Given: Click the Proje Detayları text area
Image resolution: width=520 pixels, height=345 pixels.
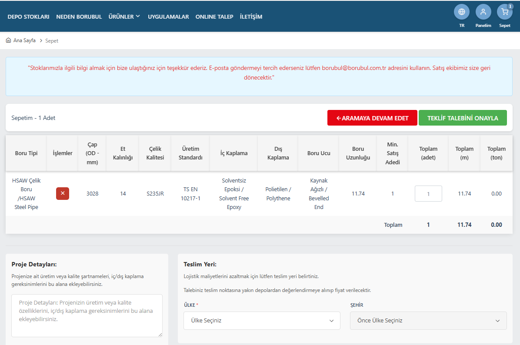Looking at the screenshot, I should (x=87, y=315).
